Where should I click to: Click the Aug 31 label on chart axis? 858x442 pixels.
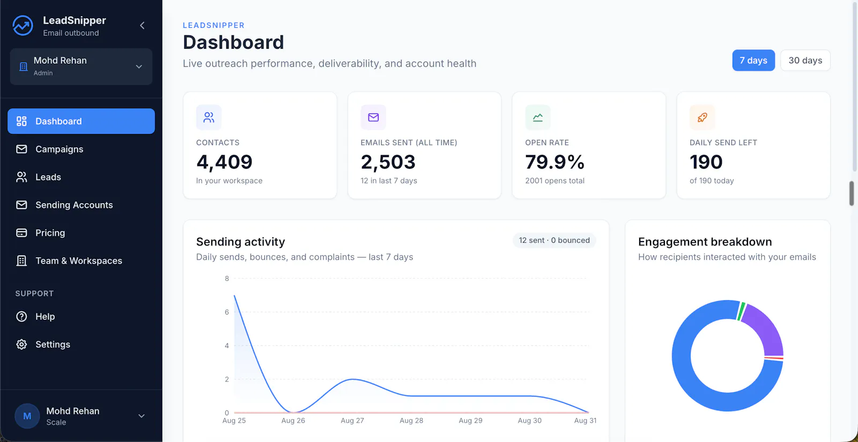(585, 421)
